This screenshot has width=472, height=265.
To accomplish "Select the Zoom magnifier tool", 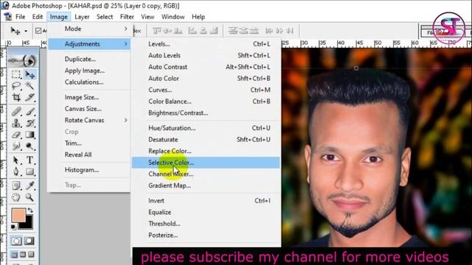I will pyautogui.click(x=29, y=197).
